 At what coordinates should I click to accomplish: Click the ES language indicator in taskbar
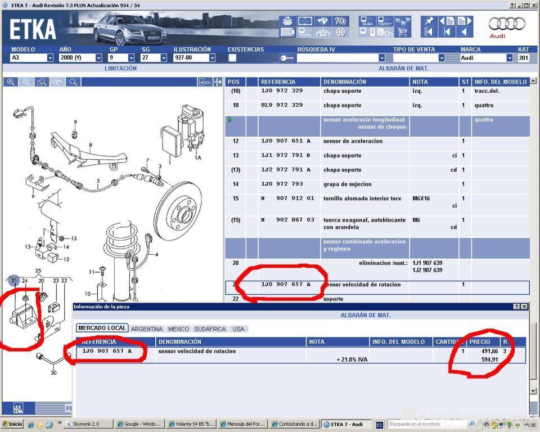point(379,425)
